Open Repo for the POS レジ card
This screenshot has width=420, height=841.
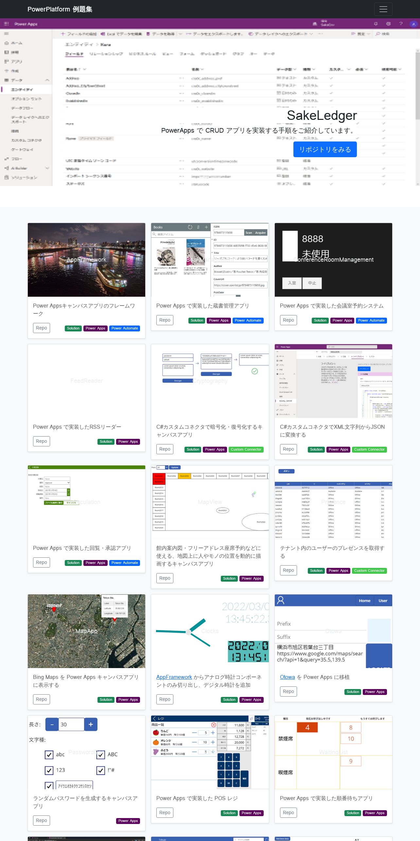165,813
